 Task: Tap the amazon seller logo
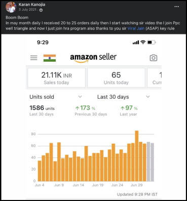[x=93, y=58]
